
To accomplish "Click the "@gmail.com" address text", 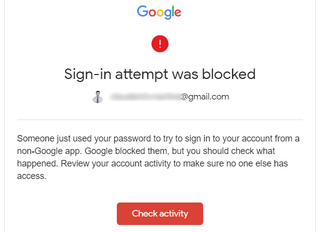I will coord(205,96).
